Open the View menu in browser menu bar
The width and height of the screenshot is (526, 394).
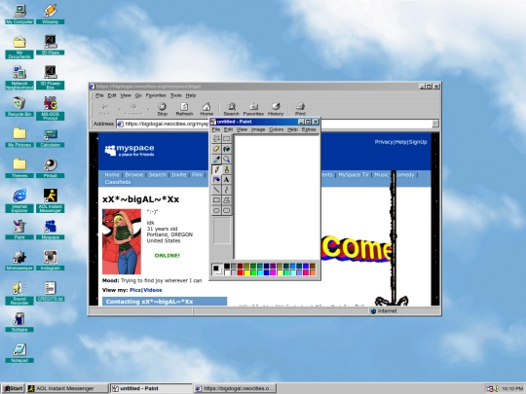(x=126, y=95)
